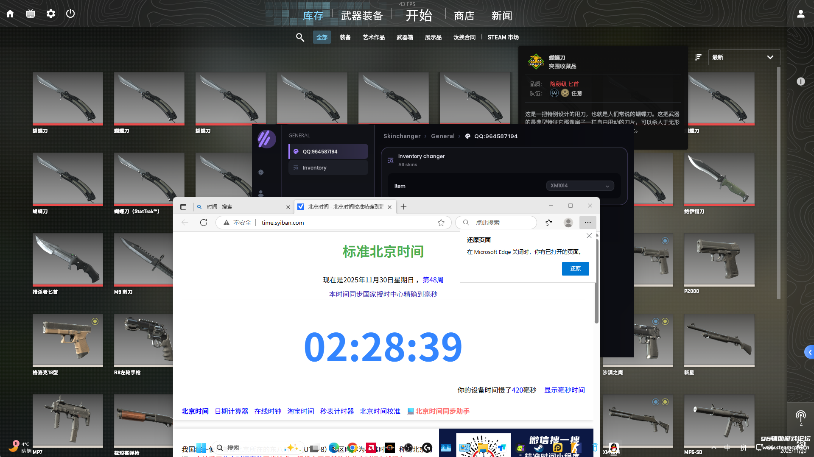Open the 显示毫秒时间 link
The width and height of the screenshot is (814, 457).
tap(564, 390)
